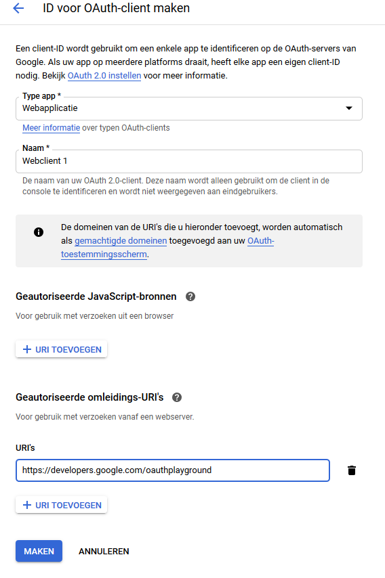Click the info icon in the grey notice
The width and height of the screenshot is (385, 578).
coord(39,232)
